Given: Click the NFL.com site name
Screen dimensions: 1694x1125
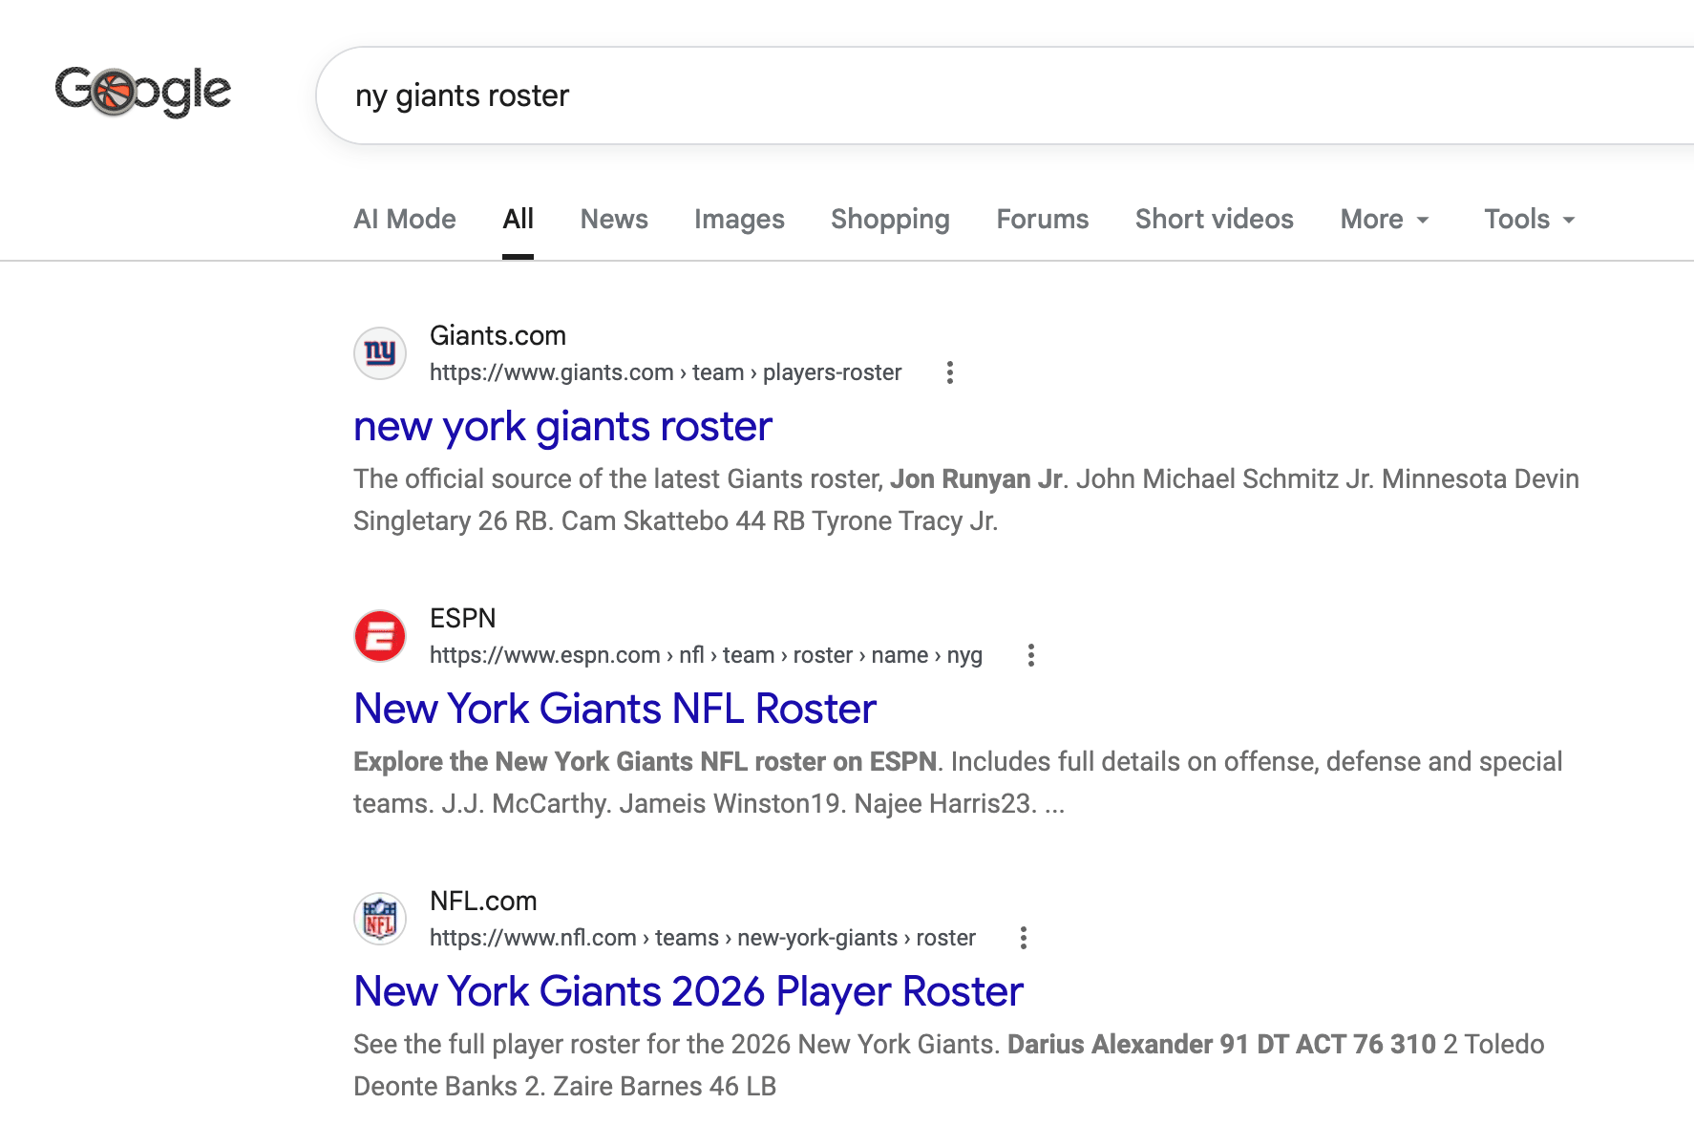Looking at the screenshot, I should coord(483,902).
